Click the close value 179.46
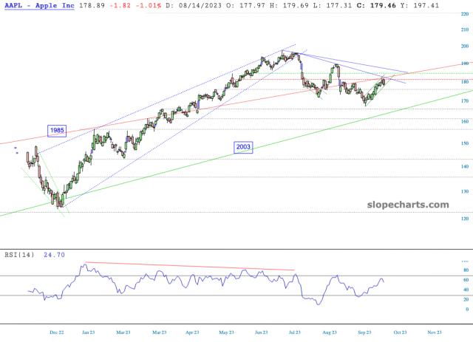The width and height of the screenshot is (473, 342). pyautogui.click(x=383, y=5)
